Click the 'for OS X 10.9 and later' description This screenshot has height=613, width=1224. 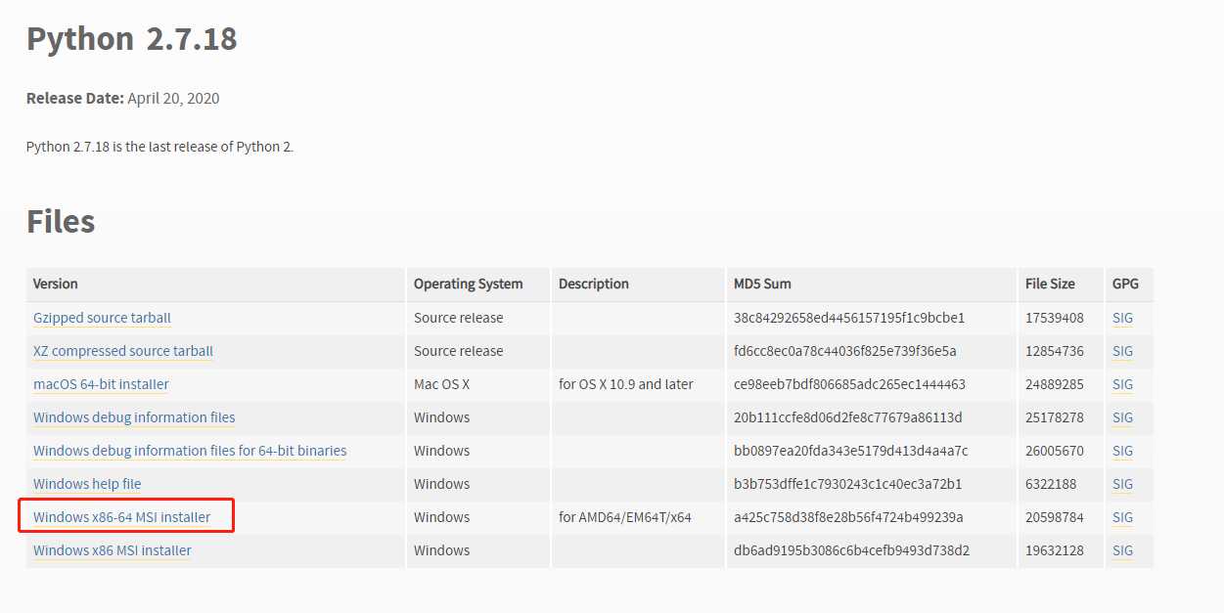coord(626,384)
